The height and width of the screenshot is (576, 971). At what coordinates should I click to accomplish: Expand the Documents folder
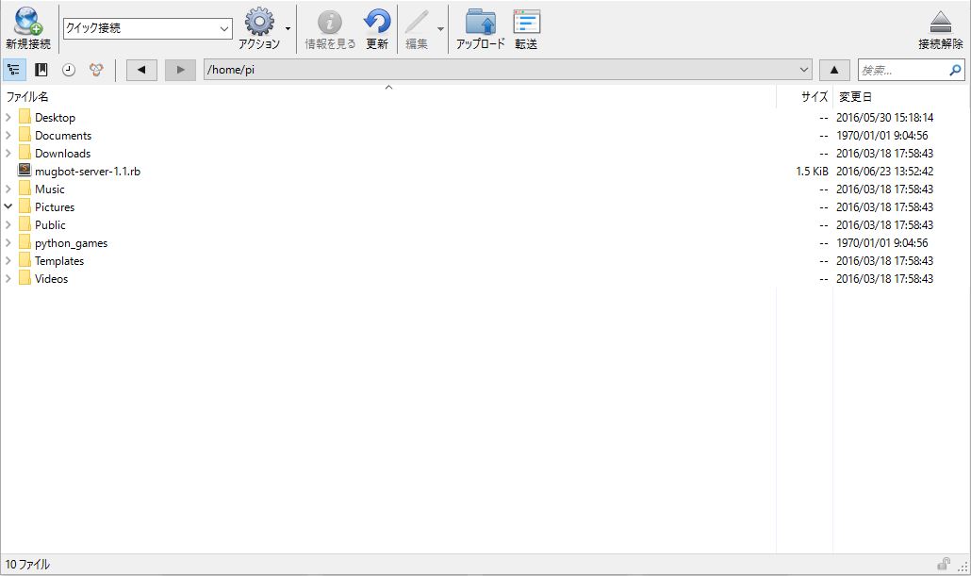coord(8,135)
